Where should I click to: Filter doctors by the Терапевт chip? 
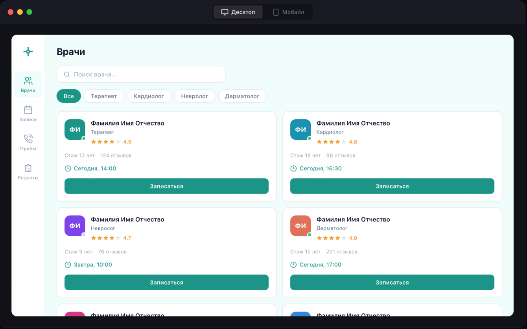click(x=104, y=96)
